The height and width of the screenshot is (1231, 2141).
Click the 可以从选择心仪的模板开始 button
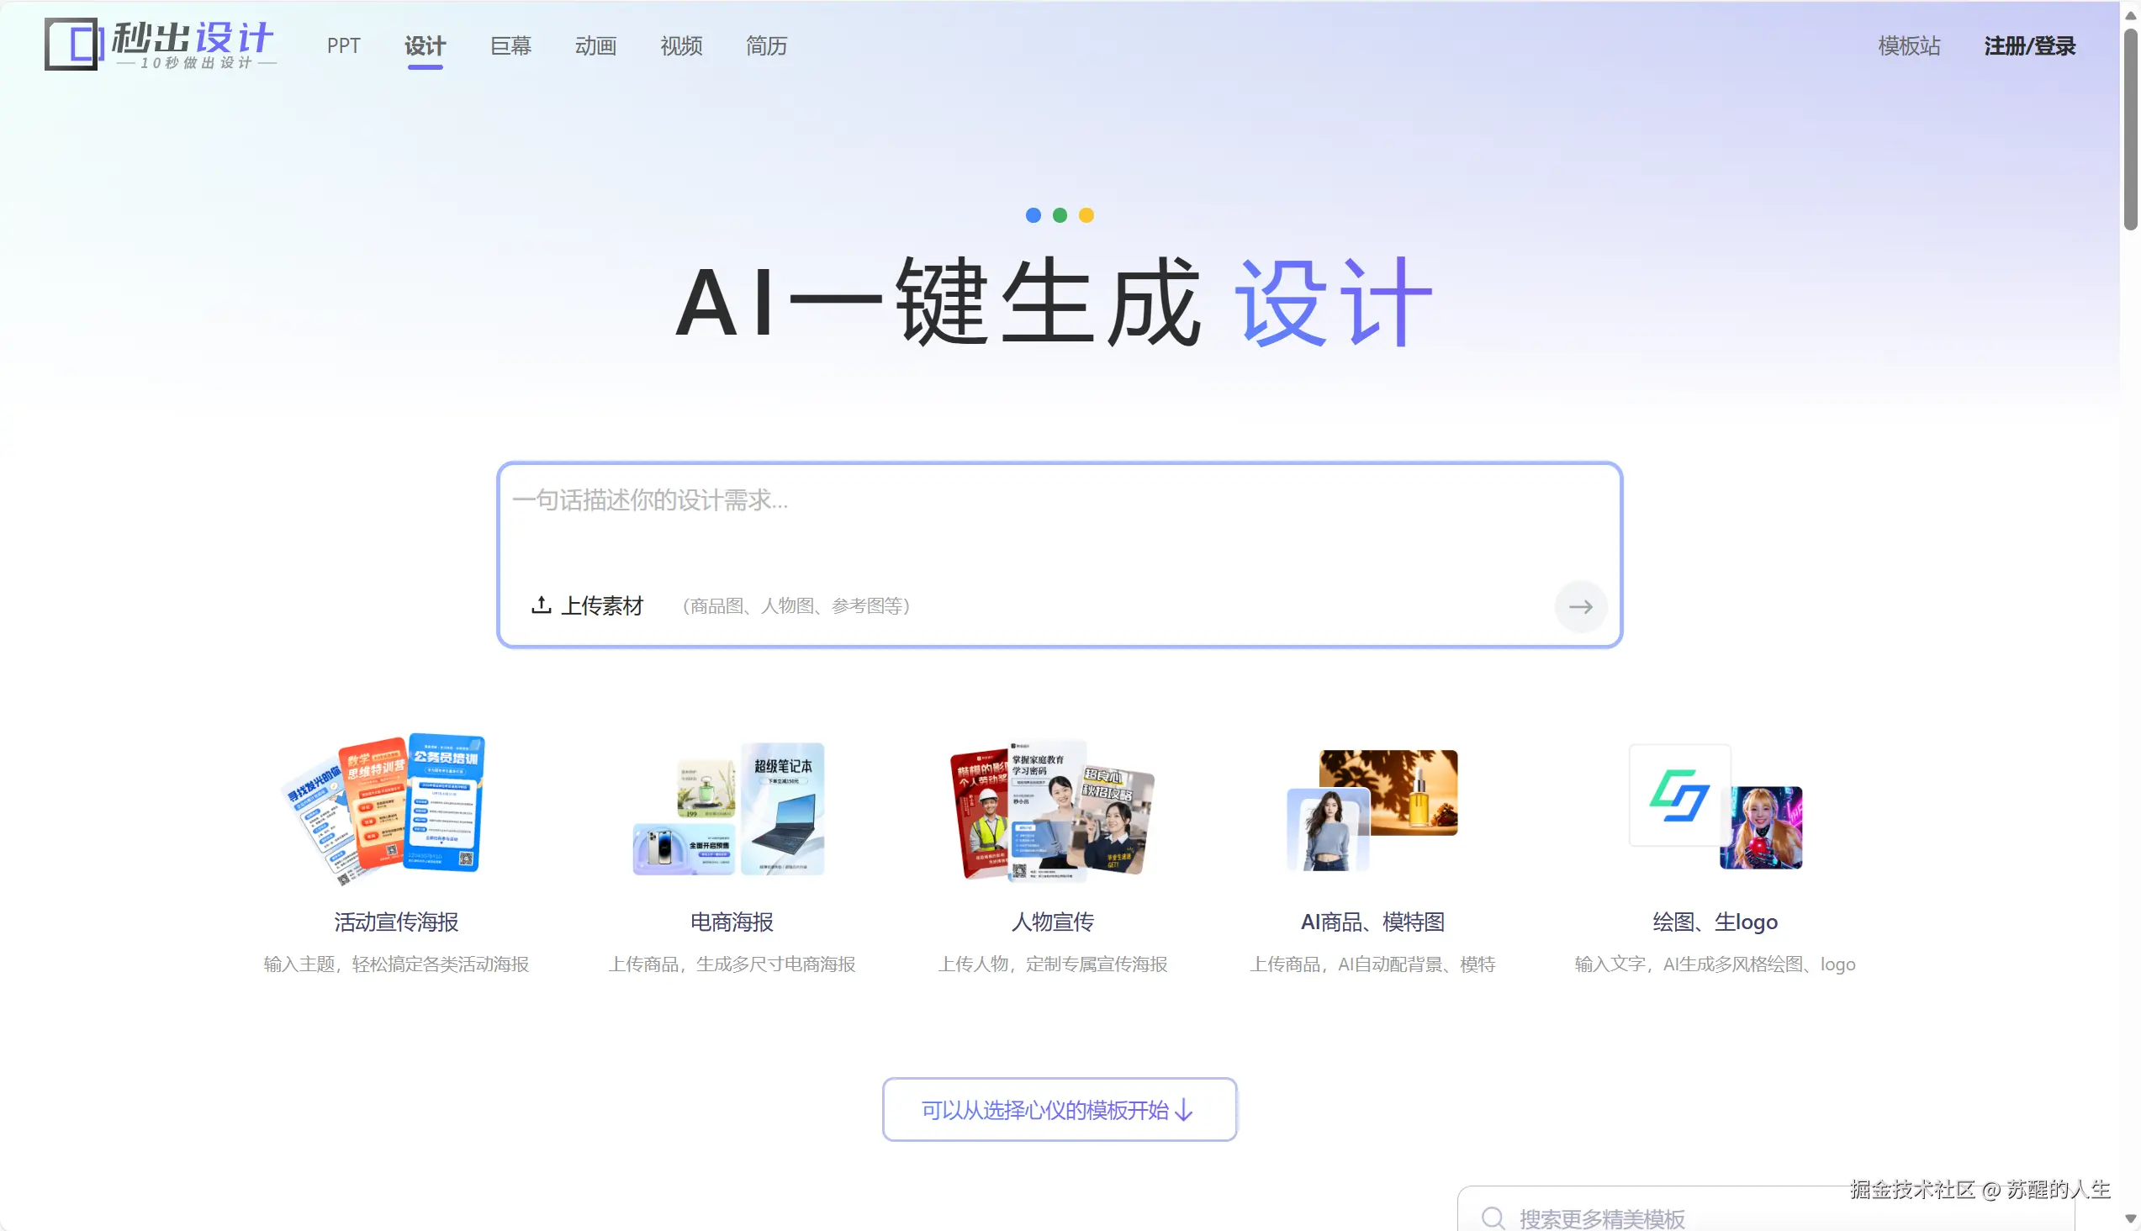click(1059, 1109)
